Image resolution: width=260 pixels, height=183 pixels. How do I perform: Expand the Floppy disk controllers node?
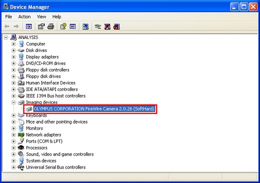click(x=13, y=70)
